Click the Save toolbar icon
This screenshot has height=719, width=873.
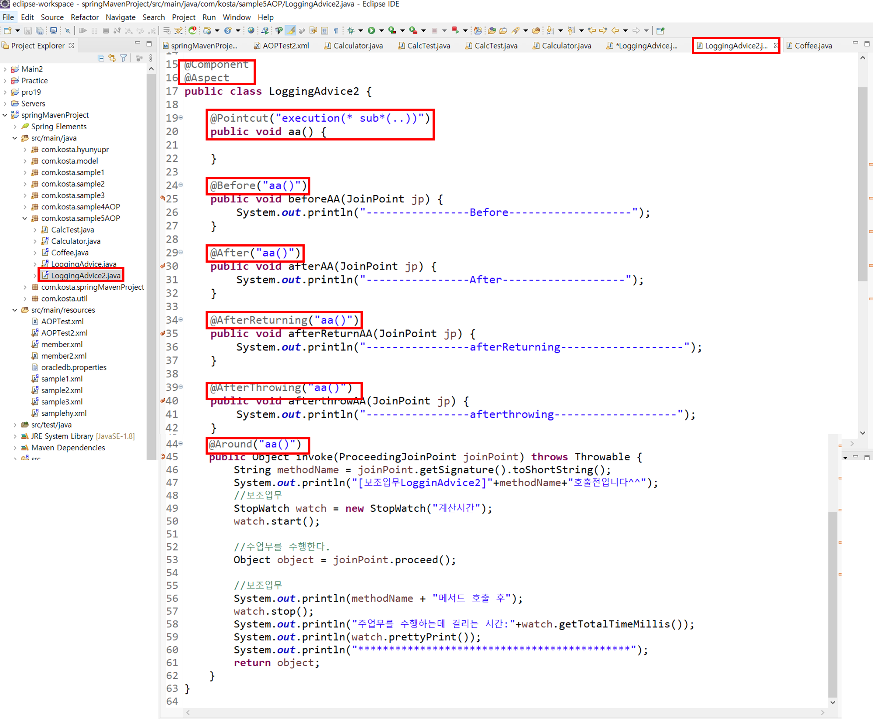28,31
